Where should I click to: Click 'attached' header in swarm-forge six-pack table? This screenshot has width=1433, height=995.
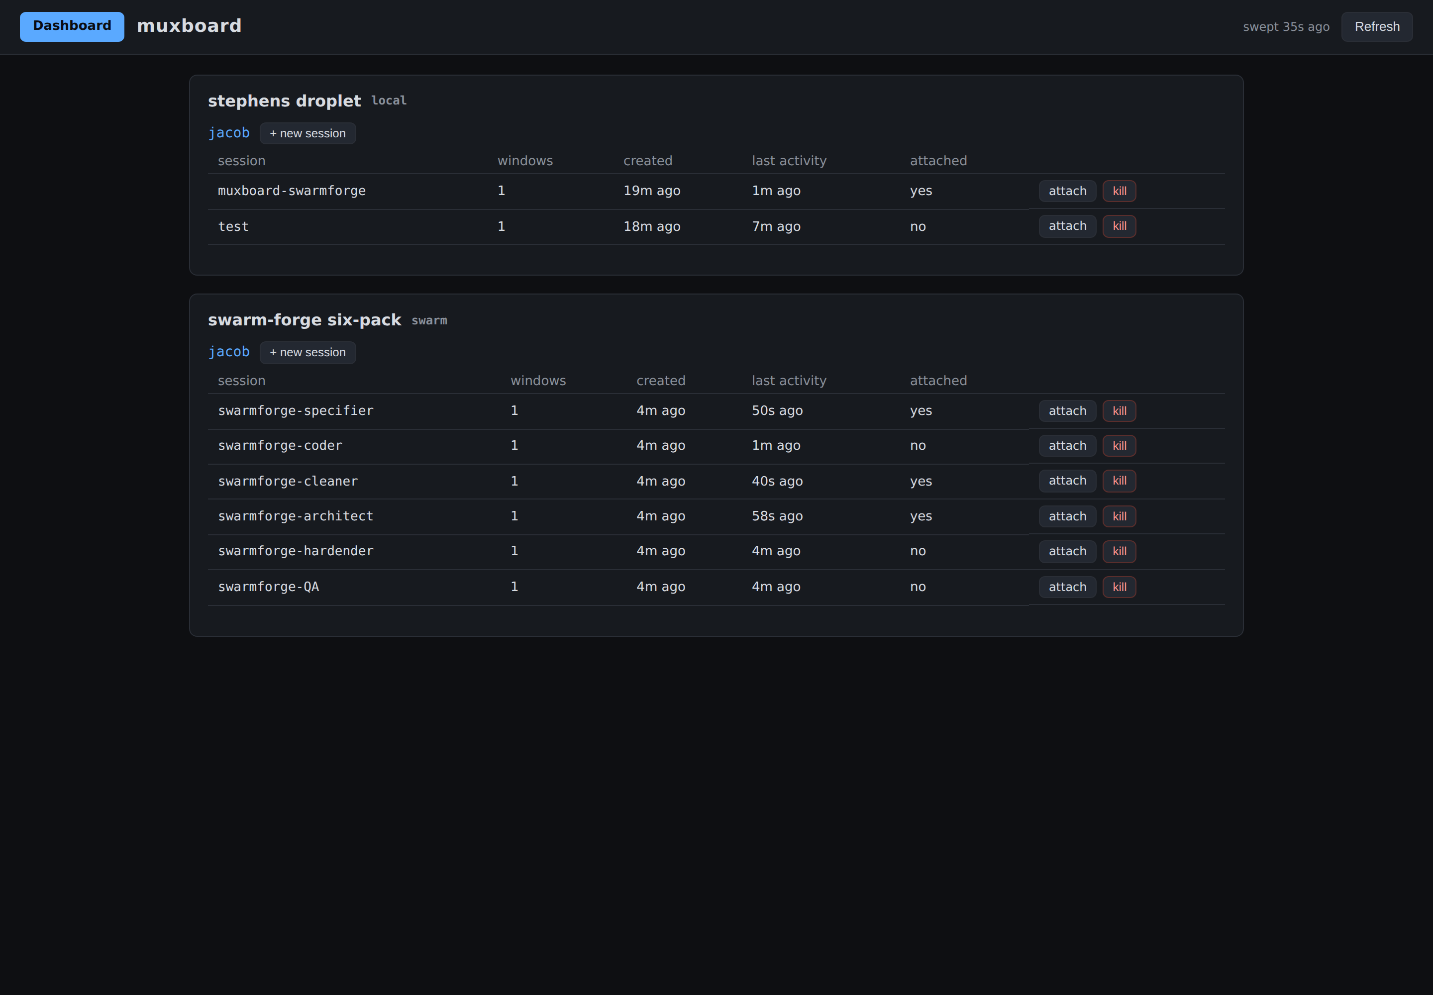pyautogui.click(x=938, y=380)
